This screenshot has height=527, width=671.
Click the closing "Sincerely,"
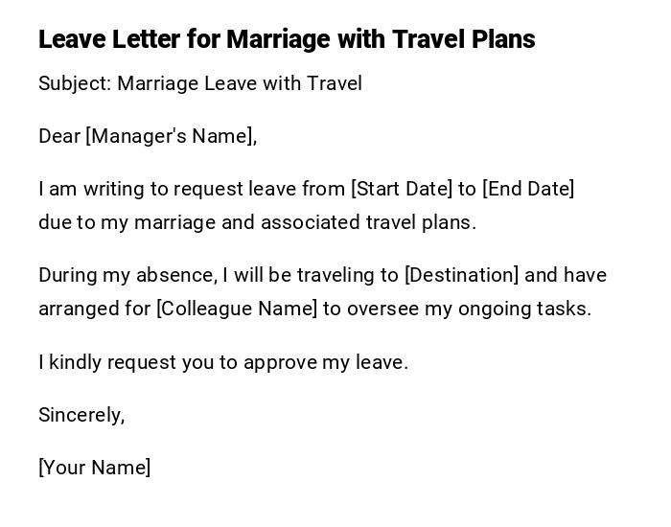[x=81, y=415]
